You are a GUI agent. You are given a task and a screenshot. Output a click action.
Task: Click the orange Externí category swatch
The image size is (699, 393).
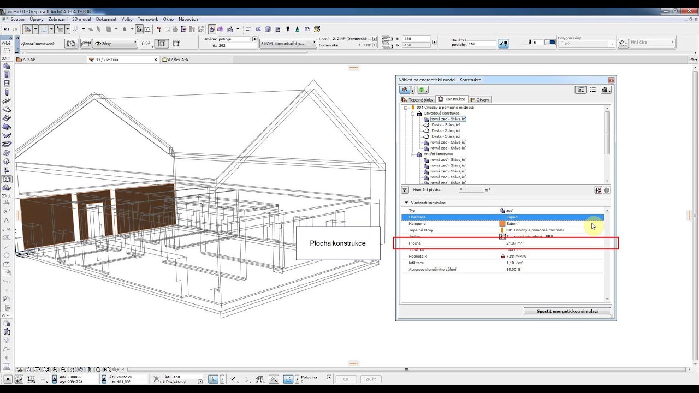click(502, 223)
